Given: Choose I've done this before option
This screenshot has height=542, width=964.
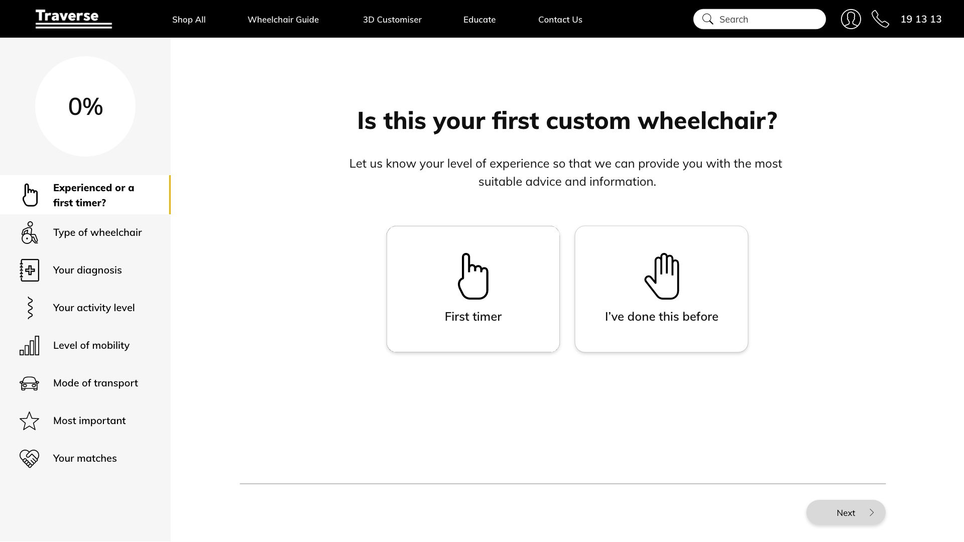Looking at the screenshot, I should click(661, 289).
